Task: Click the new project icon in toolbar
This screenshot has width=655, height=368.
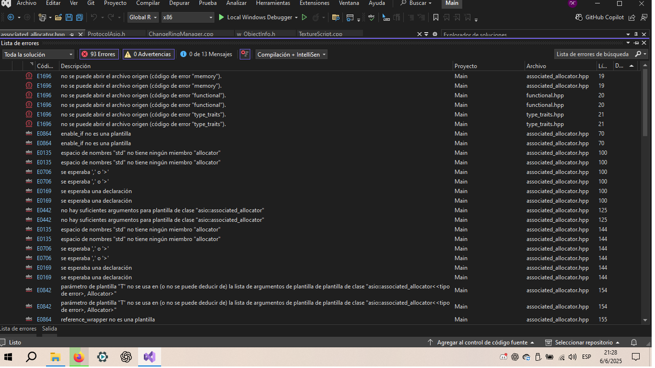Action: pyautogui.click(x=42, y=17)
